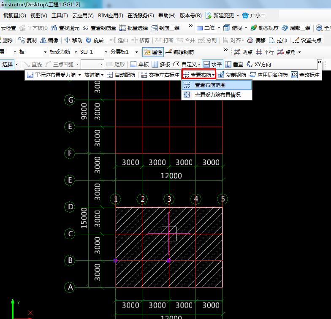Select the 单板 placement mode

pyautogui.click(x=139, y=64)
